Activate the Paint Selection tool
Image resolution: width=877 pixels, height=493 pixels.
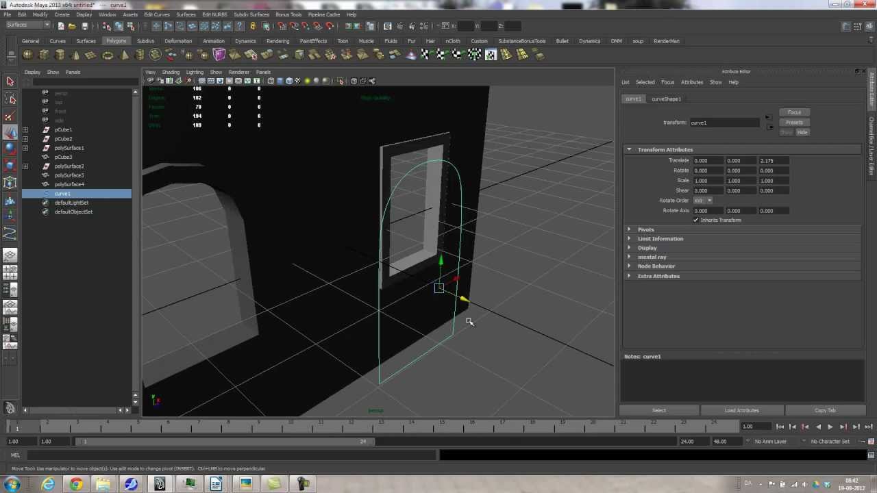click(x=10, y=116)
